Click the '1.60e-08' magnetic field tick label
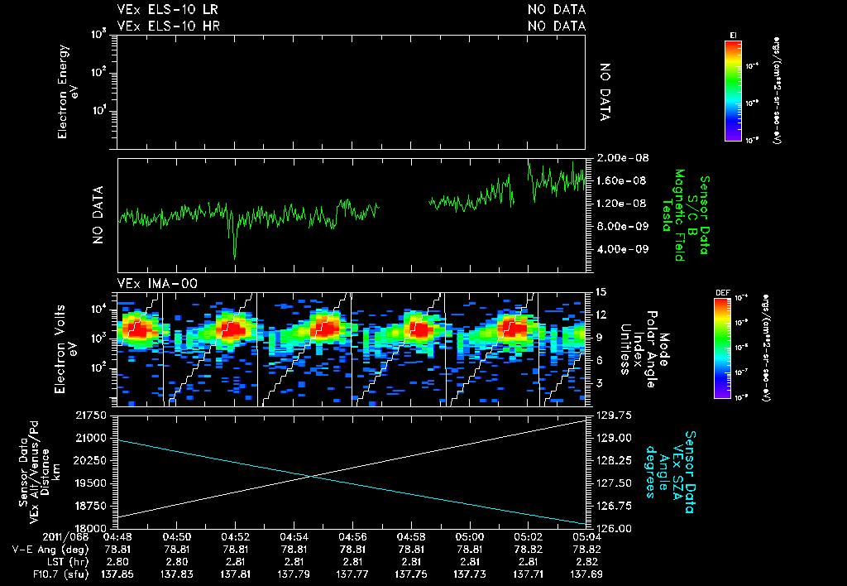 tap(623, 180)
